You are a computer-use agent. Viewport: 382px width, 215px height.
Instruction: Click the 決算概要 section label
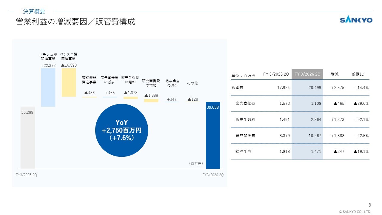pos(34,11)
